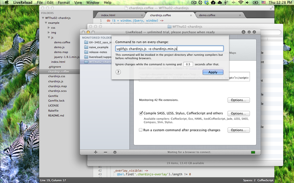294x183 pixels.
Task: Add a monitored folder with the plus button
Action: (96, 152)
